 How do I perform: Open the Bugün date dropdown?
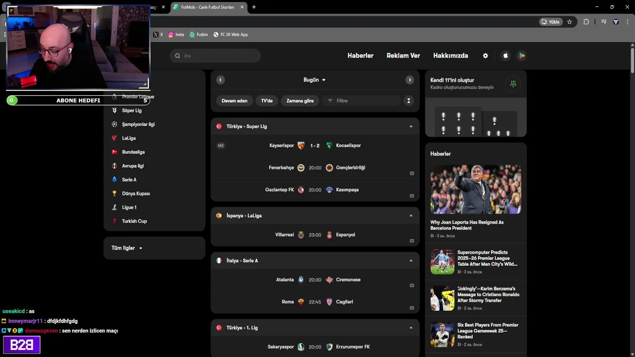(x=315, y=80)
